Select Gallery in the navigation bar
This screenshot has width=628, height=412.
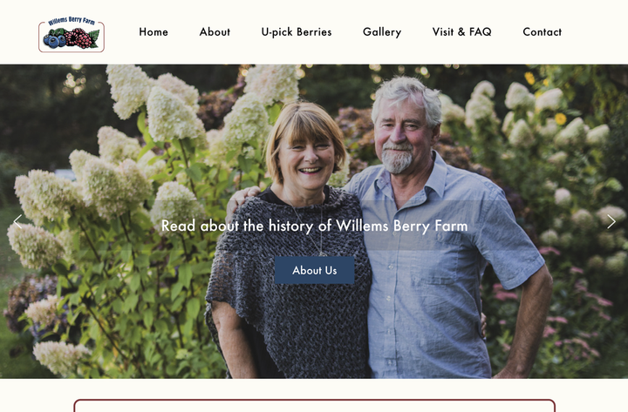(x=382, y=32)
